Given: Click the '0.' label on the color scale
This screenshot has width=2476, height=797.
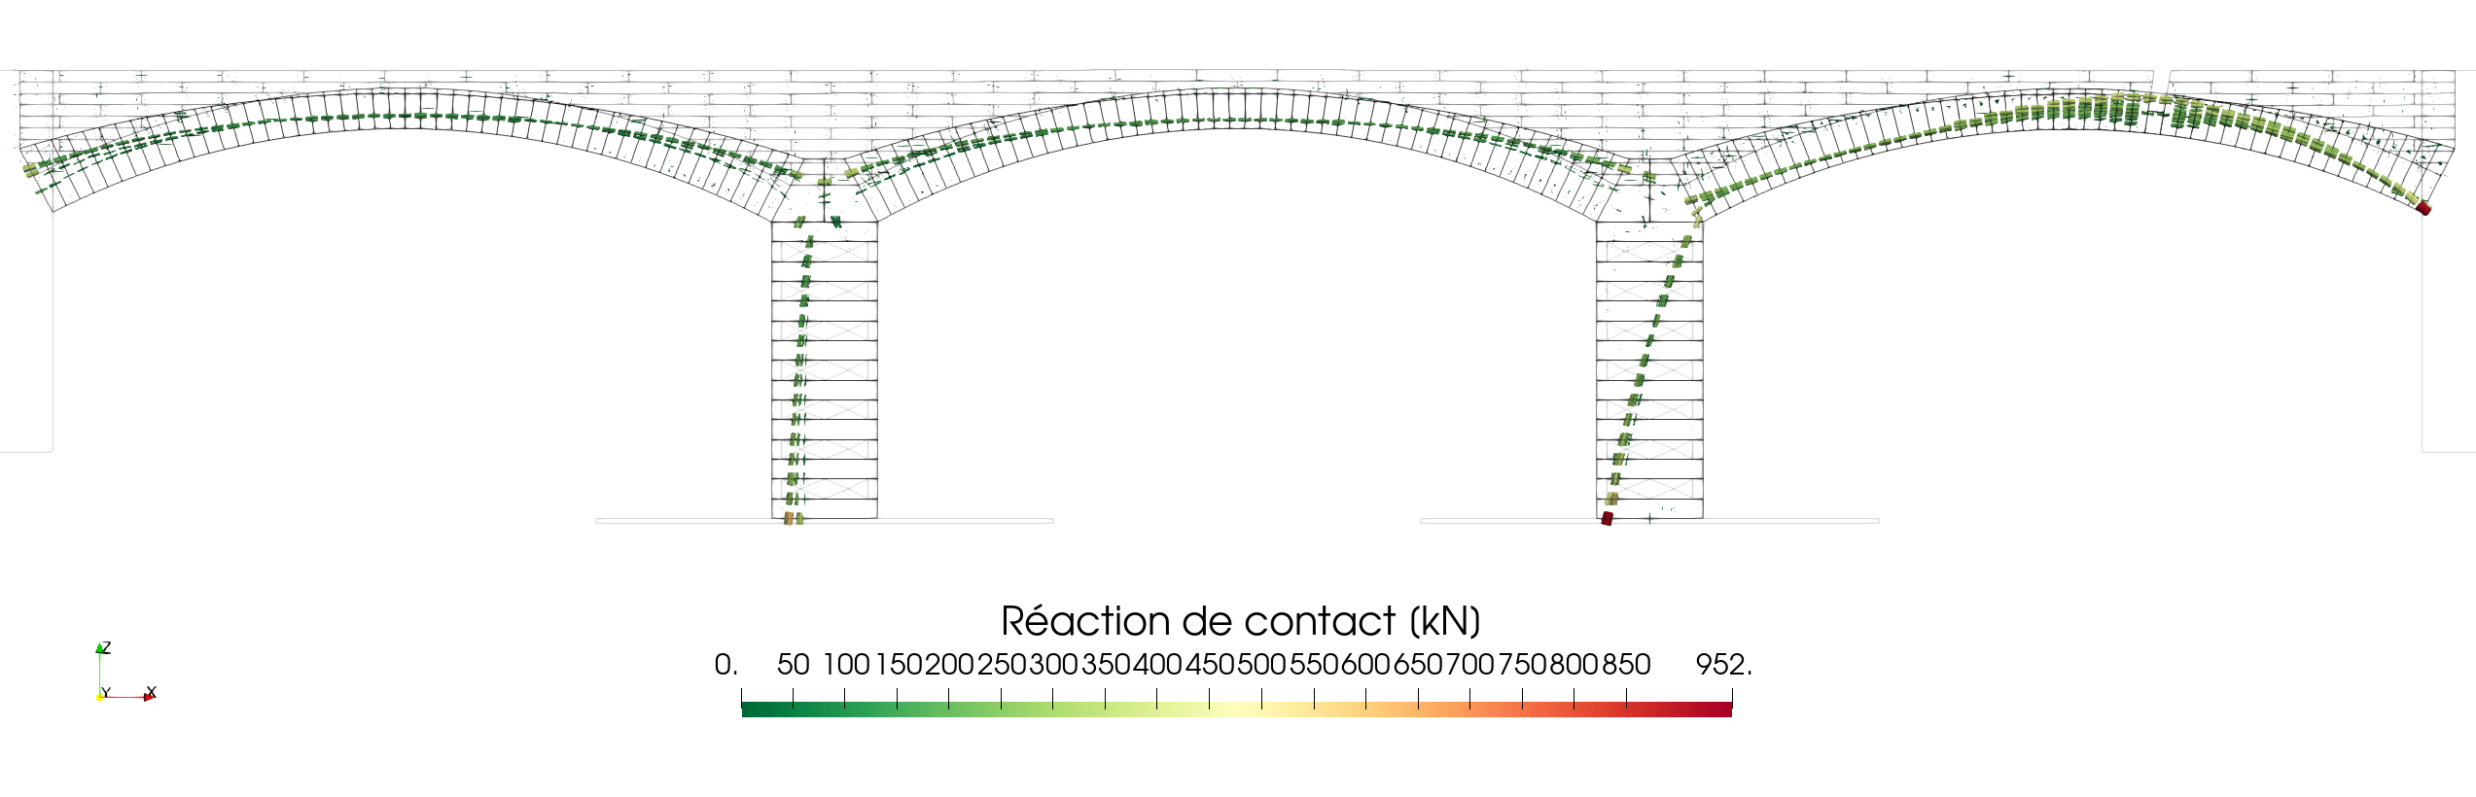Looking at the screenshot, I should [726, 665].
